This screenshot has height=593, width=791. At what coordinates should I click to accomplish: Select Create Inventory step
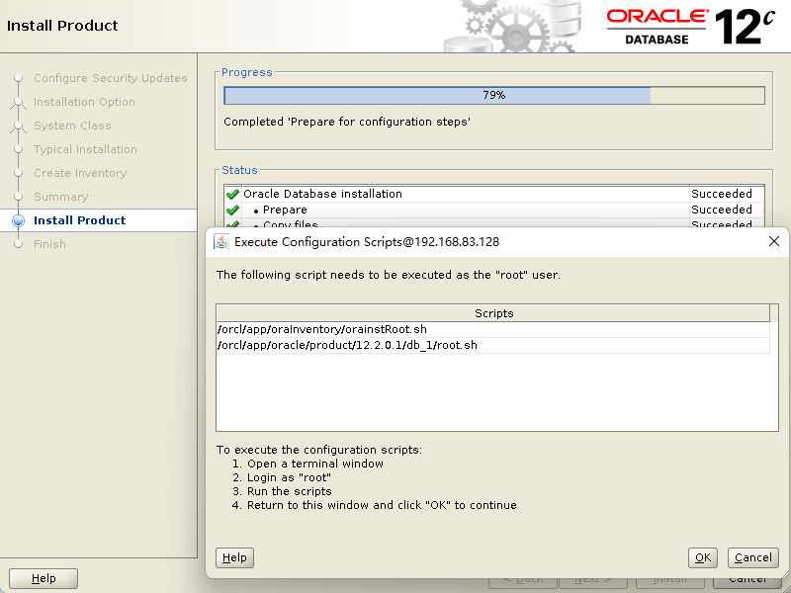pyautogui.click(x=80, y=173)
